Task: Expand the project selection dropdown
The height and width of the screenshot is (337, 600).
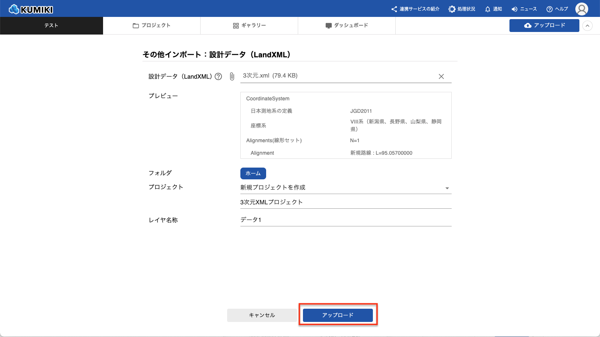Action: coord(447,188)
